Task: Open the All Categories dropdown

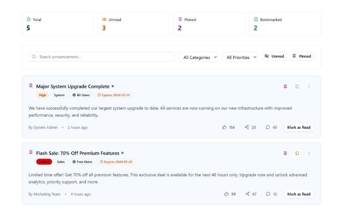Action: click(x=199, y=57)
